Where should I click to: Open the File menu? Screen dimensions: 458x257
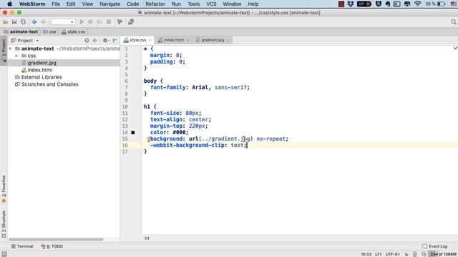(56, 4)
